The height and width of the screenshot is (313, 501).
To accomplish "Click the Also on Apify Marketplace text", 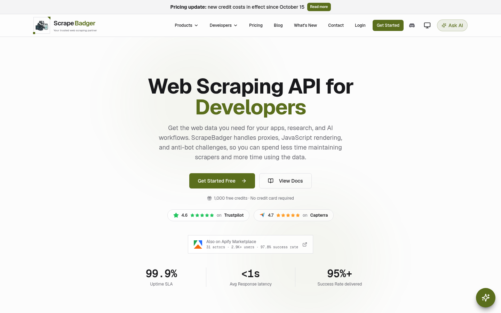I will (231, 242).
